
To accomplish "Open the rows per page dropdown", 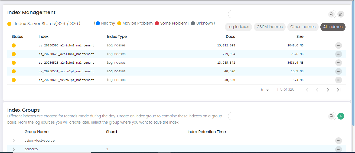I will click(265, 90).
